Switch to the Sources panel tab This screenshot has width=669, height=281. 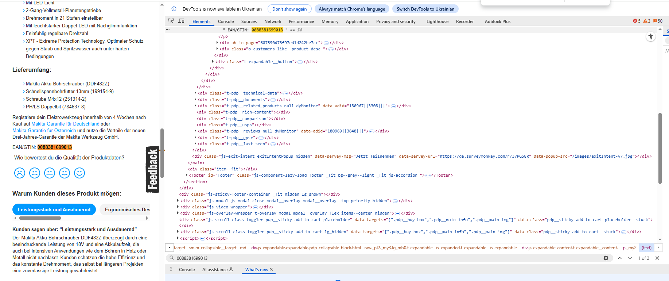point(249,22)
